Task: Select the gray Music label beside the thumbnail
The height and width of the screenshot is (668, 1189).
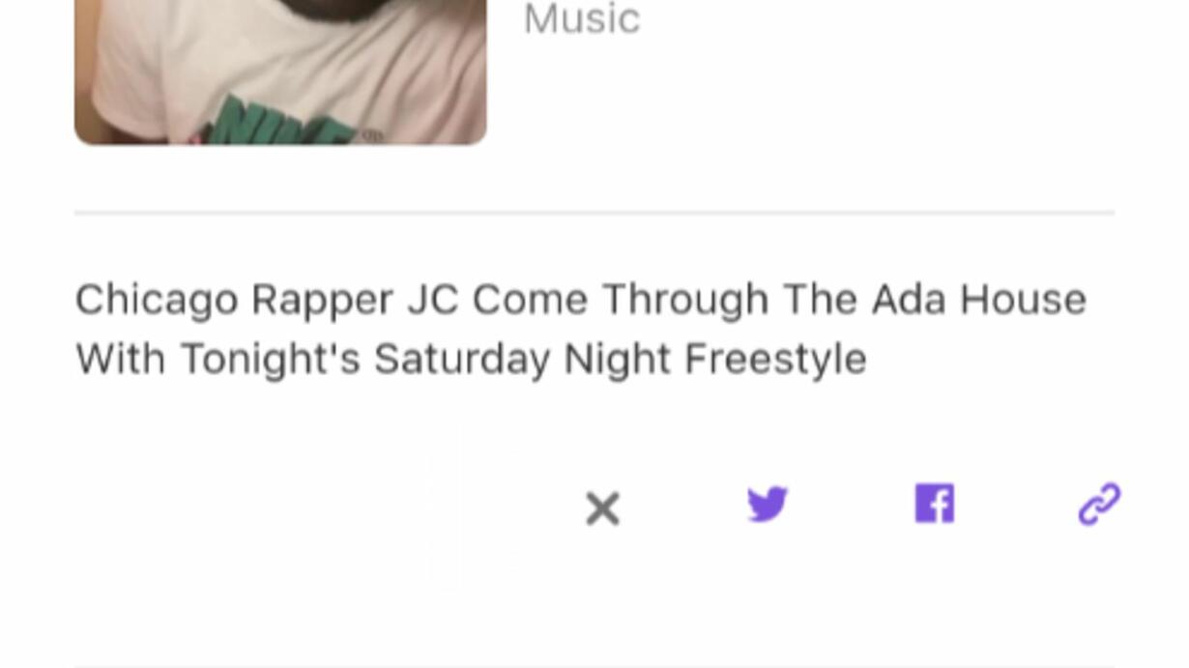Action: tap(582, 18)
